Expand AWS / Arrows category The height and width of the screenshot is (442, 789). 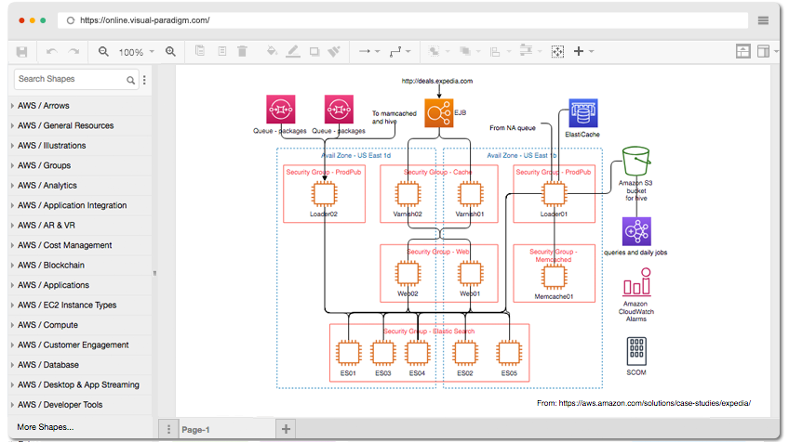click(80, 106)
